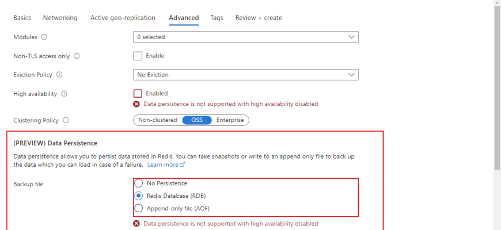Viewport: 501px width, 230px height.
Task: Open the Modules dropdown
Action: (245, 37)
